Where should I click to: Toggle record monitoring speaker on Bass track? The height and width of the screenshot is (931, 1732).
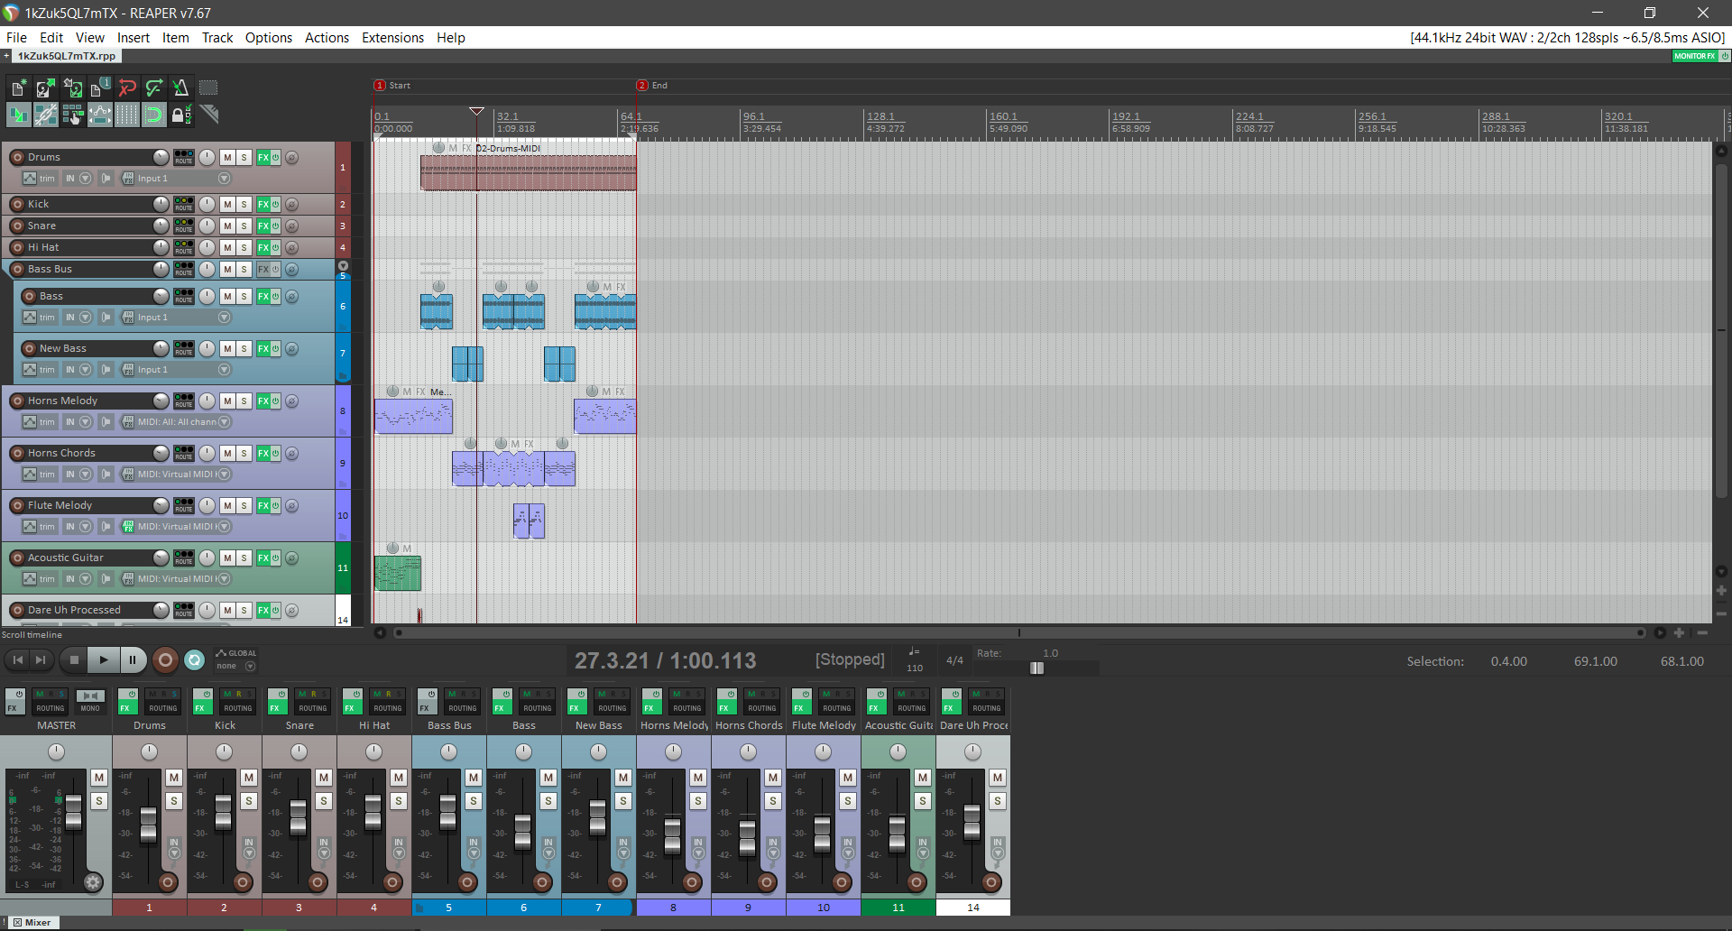(106, 318)
